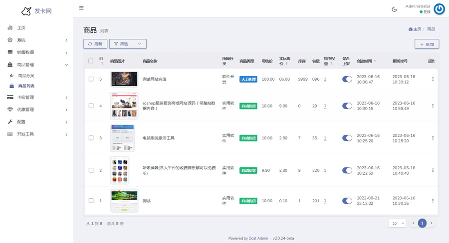Click the administrator avatar power icon
Screen dimensions: 449x243
pos(439,9)
